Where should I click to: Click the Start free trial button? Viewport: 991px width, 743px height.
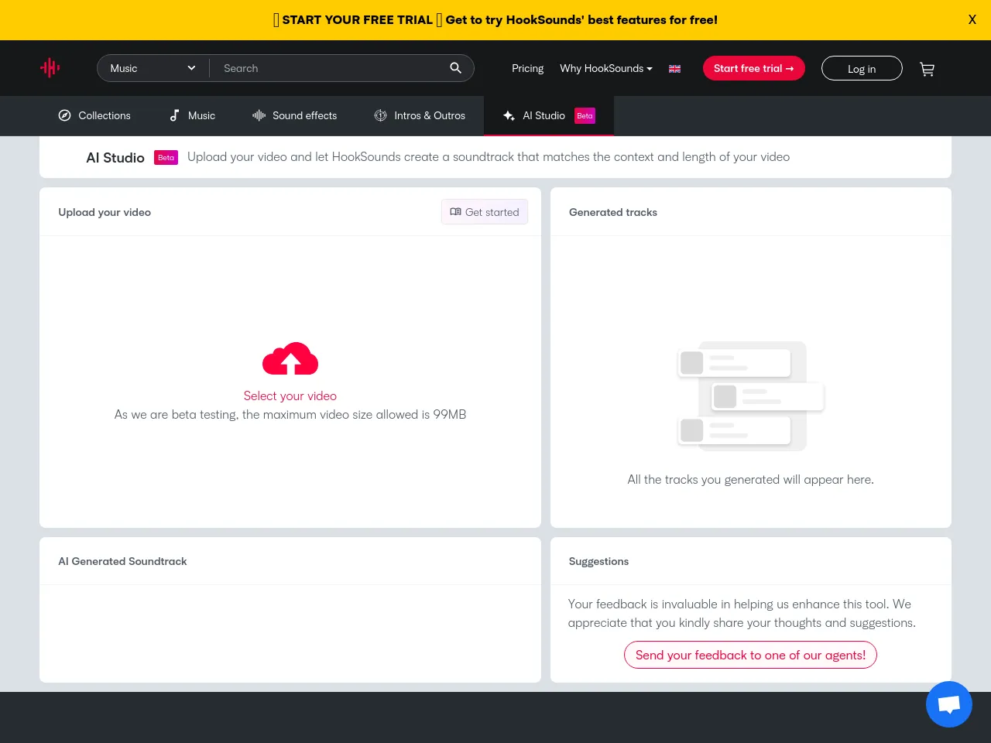tap(753, 68)
